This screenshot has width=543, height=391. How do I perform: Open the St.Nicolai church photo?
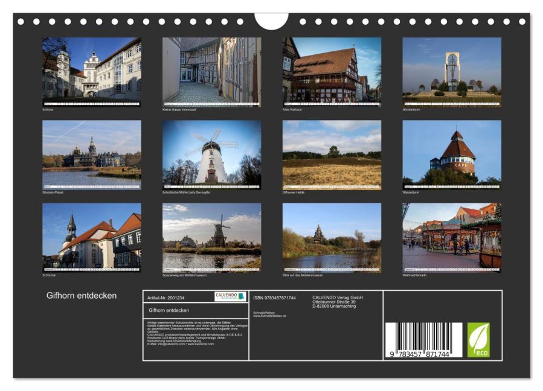[x=88, y=240]
